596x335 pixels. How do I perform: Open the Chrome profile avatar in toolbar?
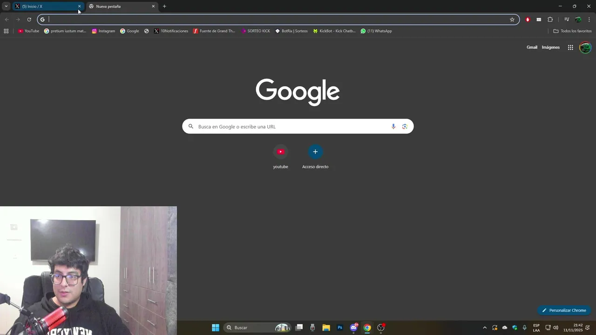578,20
